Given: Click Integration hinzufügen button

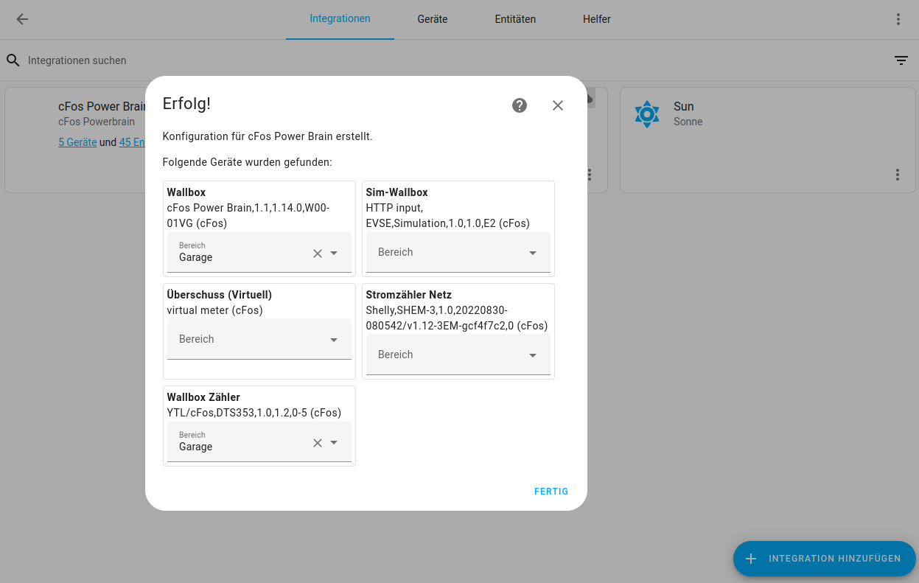Looking at the screenshot, I should click(x=825, y=559).
